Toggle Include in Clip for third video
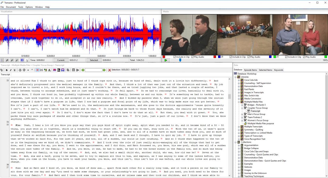The height and width of the screenshot is (178, 328). [286, 57]
